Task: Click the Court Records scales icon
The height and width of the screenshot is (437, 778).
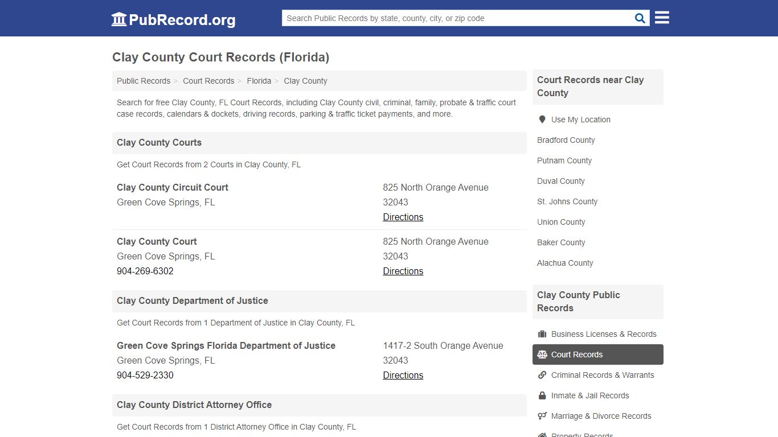Action: pyautogui.click(x=542, y=354)
